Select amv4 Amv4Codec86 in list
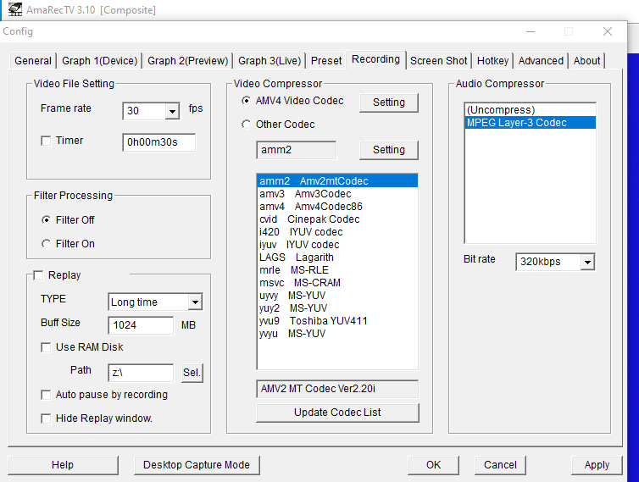The height and width of the screenshot is (482, 639). (x=337, y=206)
